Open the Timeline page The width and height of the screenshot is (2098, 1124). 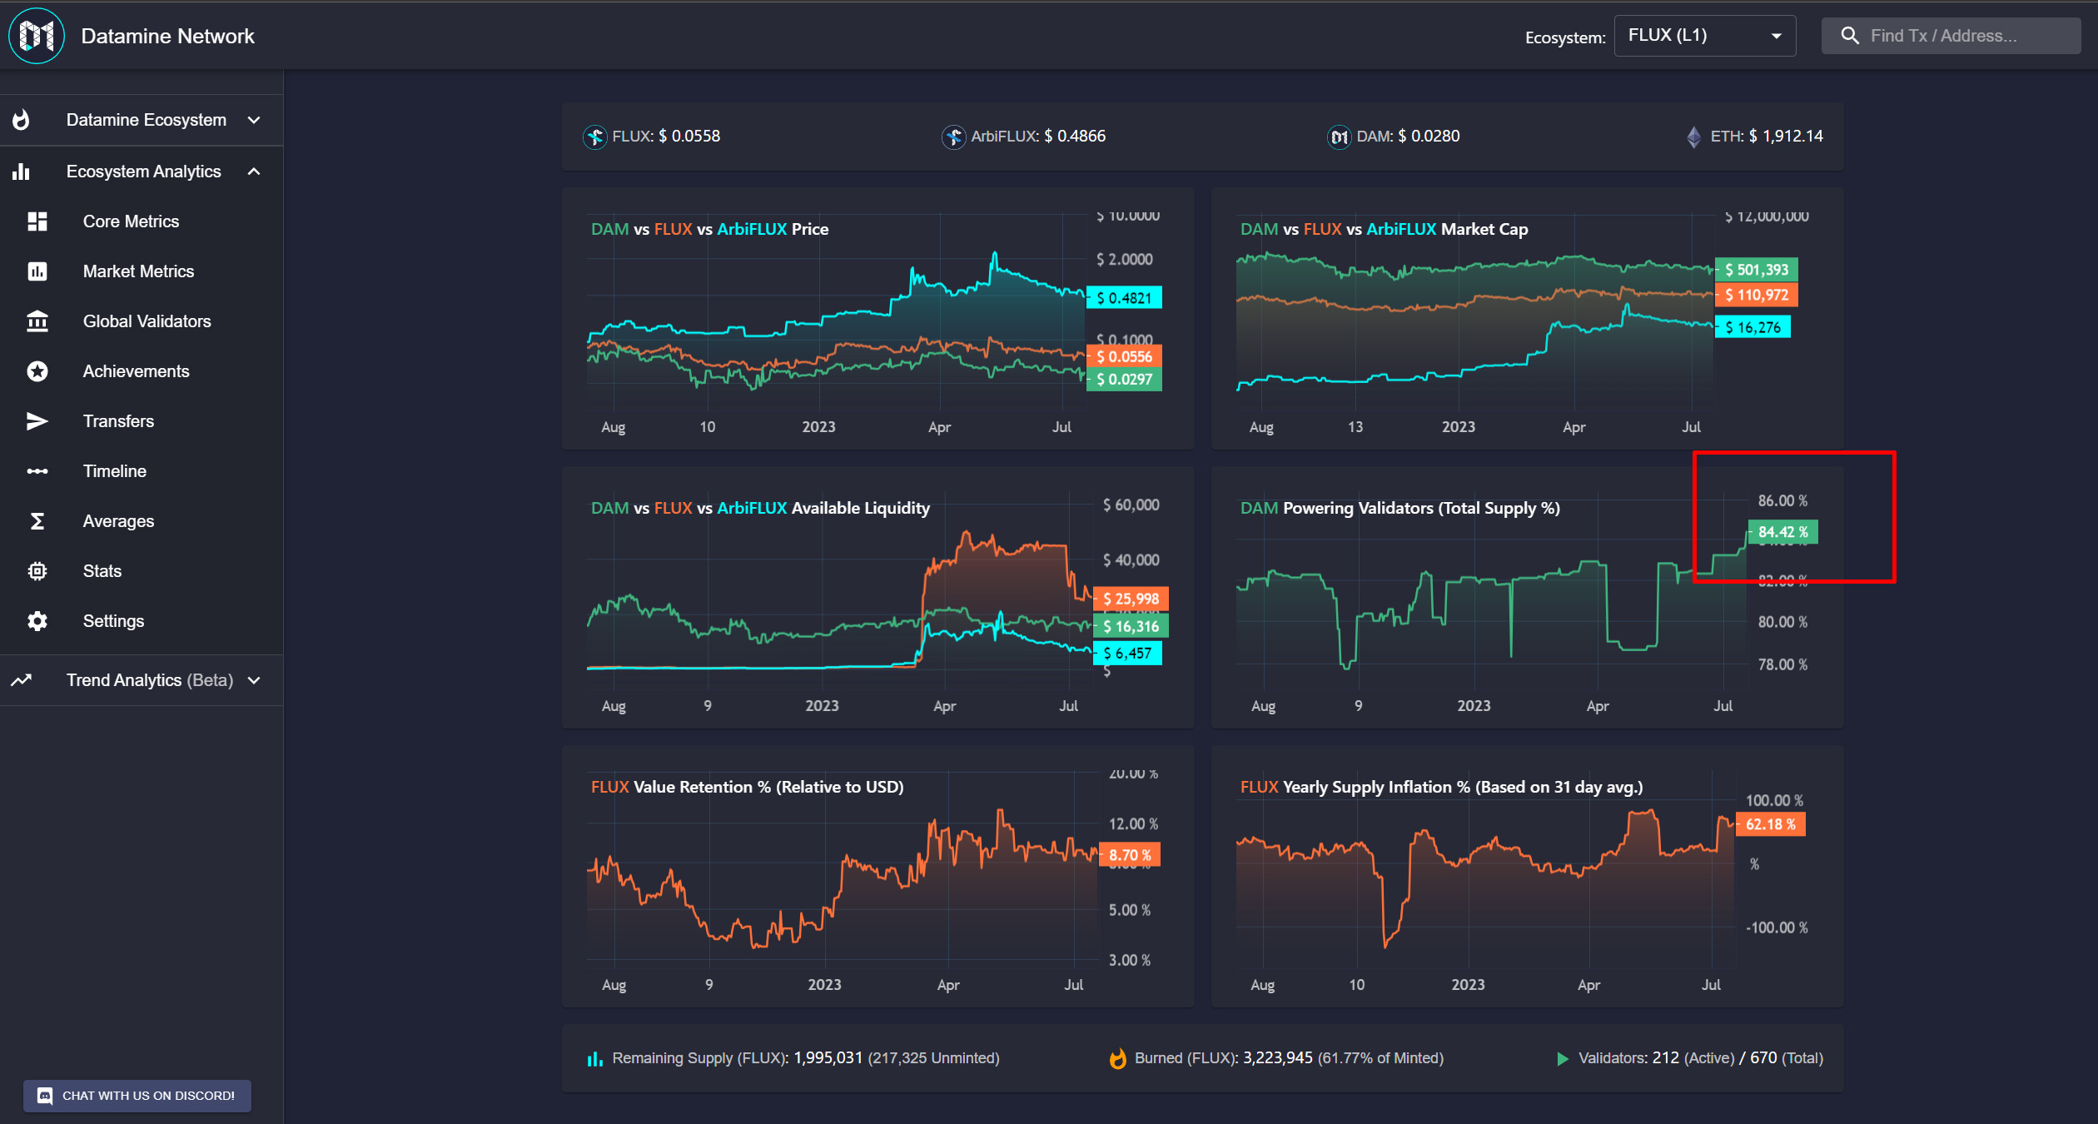click(x=142, y=471)
